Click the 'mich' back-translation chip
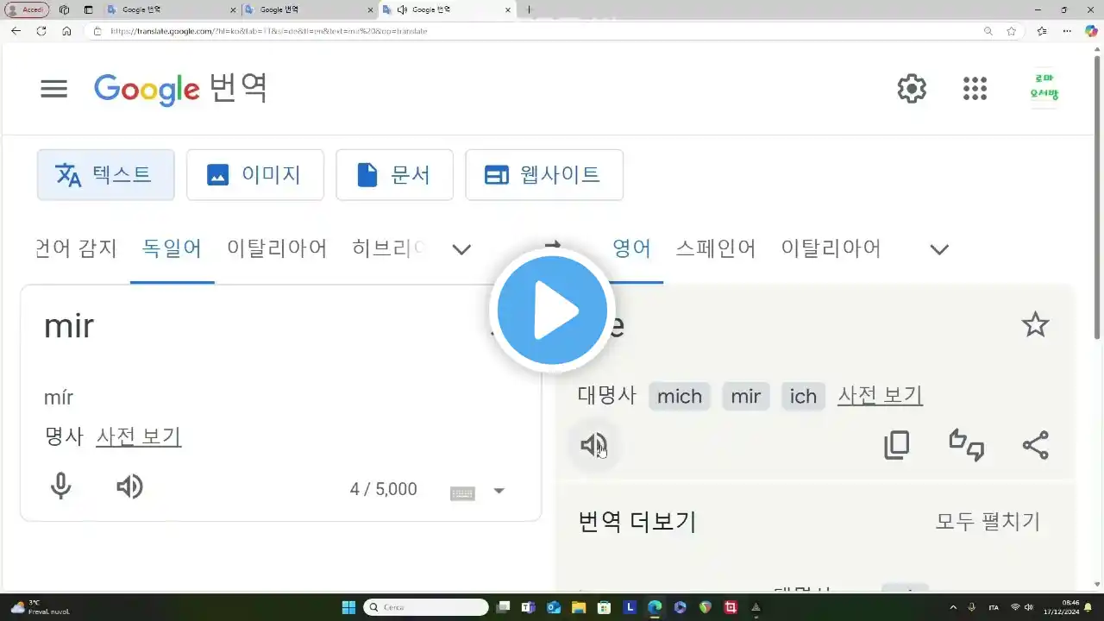The image size is (1104, 621). 680,396
